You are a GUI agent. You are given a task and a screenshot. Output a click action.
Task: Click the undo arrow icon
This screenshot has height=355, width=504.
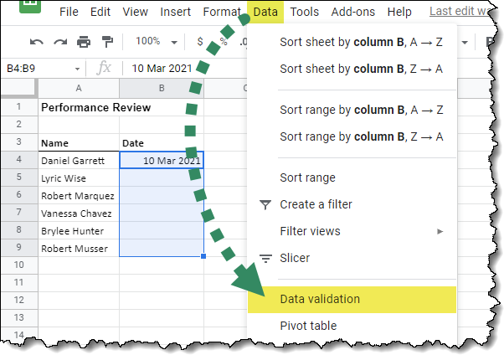tap(36, 42)
